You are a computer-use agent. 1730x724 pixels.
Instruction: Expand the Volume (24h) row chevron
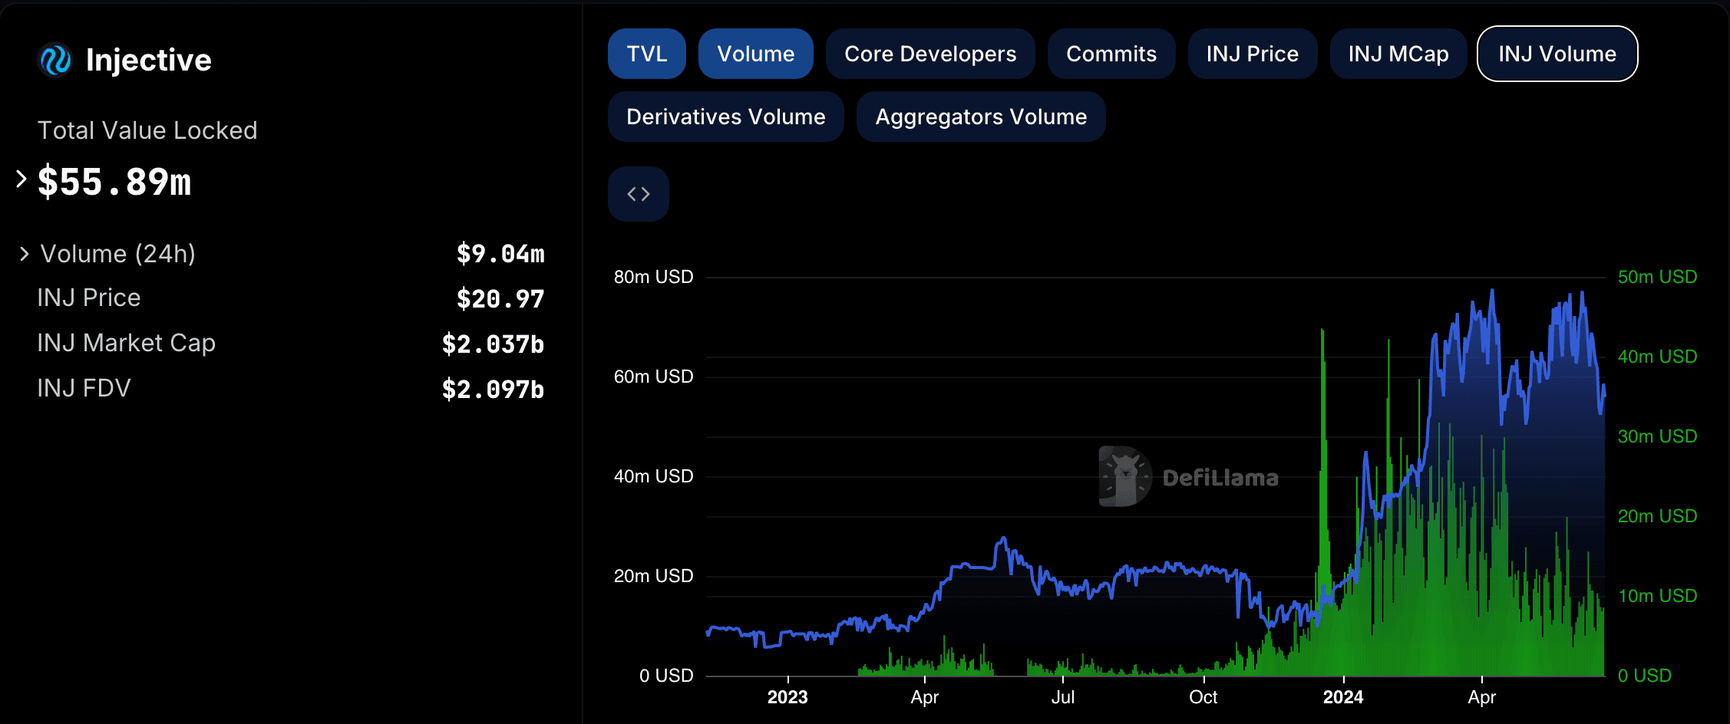[25, 254]
